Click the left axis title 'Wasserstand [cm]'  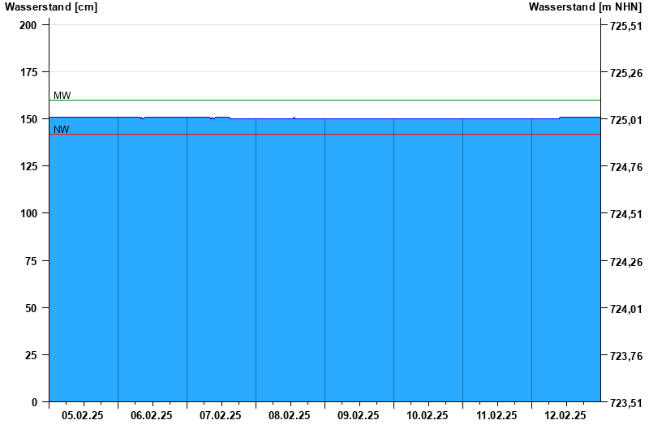pyautogui.click(x=51, y=7)
